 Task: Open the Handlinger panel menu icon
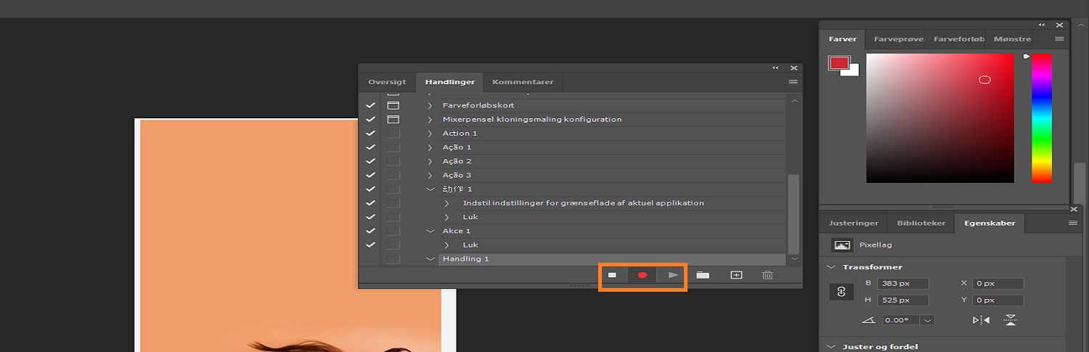coord(793,82)
